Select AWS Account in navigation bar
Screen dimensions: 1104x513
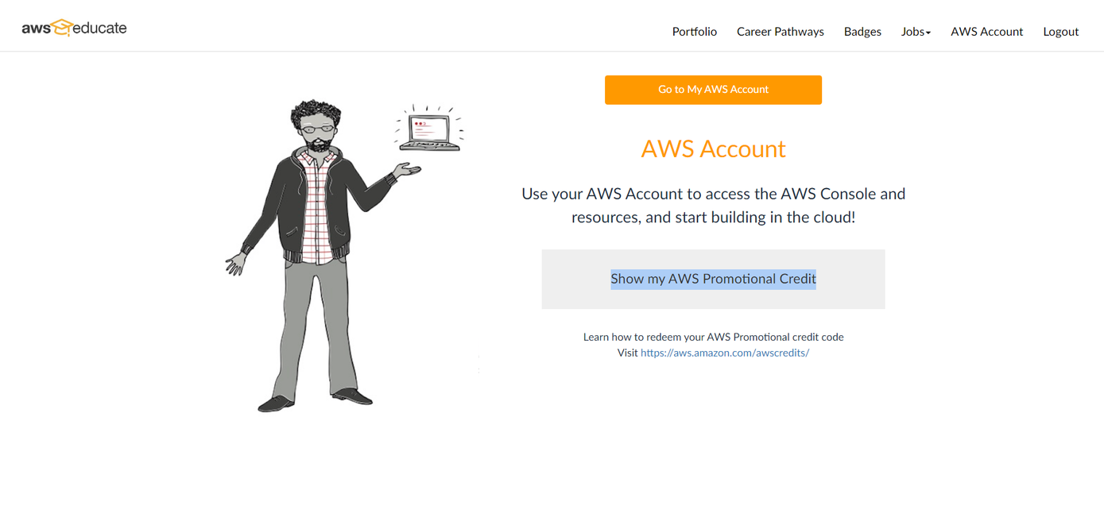[987, 32]
